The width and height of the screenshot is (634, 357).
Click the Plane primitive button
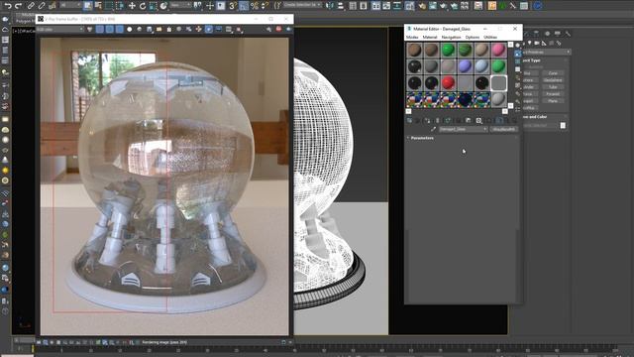(x=553, y=101)
